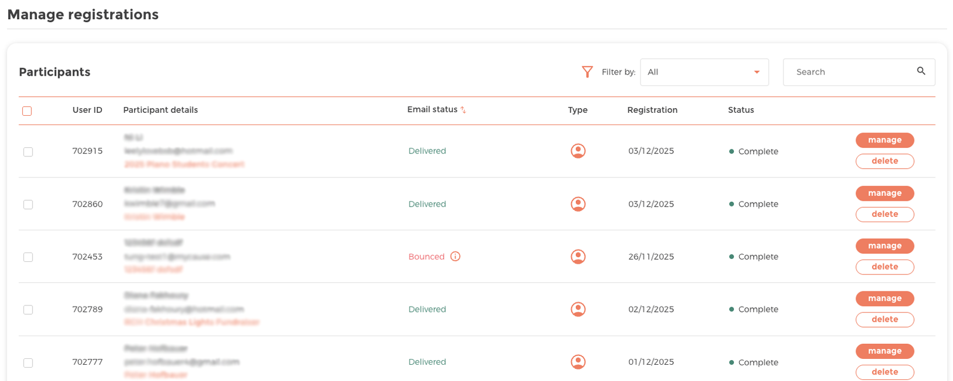Manage registration for user 702789
This screenshot has width=953, height=381.
click(x=885, y=298)
